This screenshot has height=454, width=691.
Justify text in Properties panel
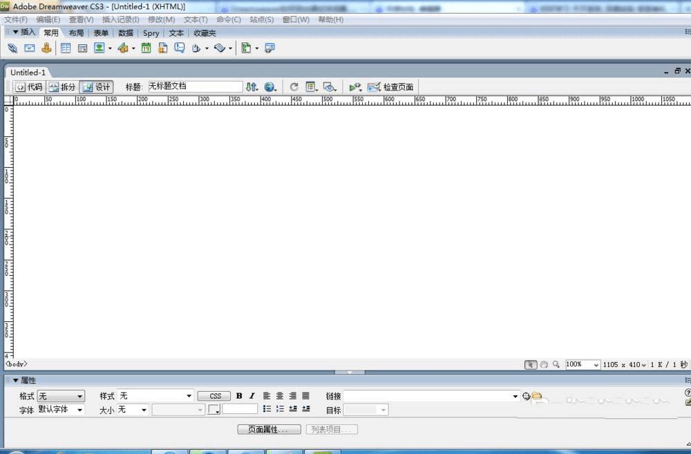(x=305, y=396)
